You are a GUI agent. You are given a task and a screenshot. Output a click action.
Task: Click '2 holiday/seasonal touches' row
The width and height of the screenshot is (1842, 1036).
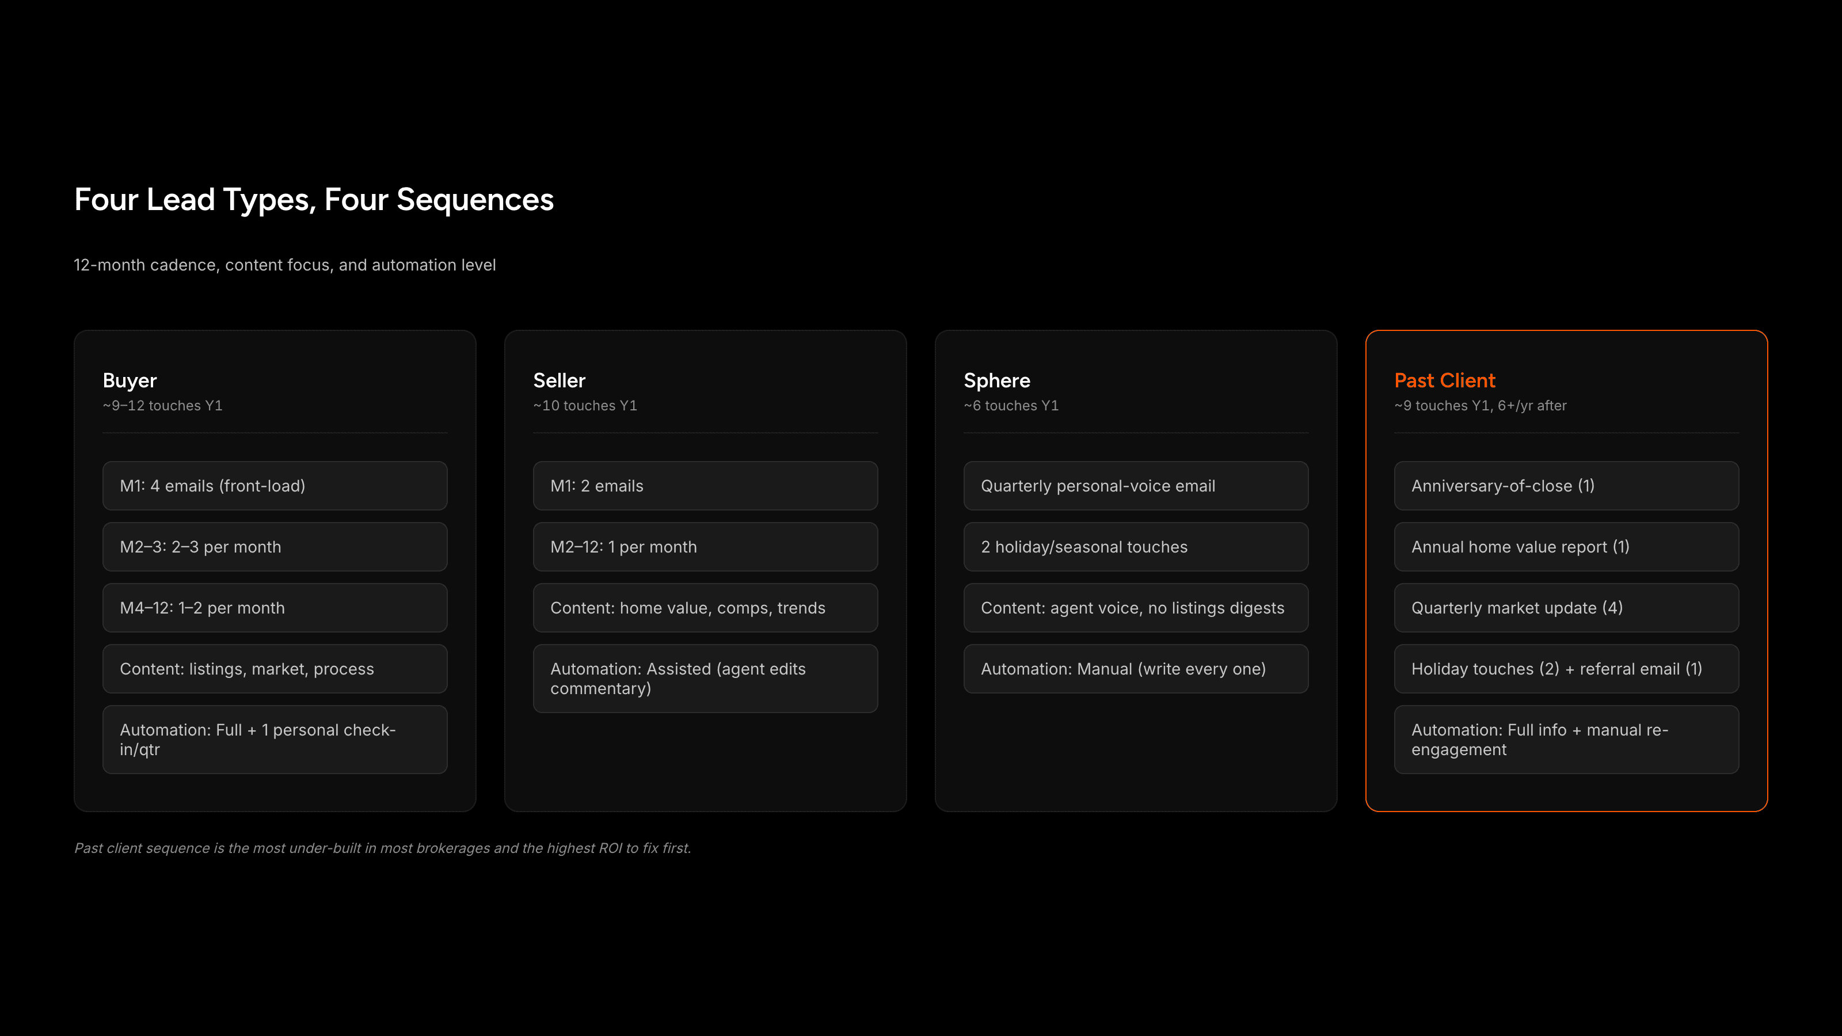(x=1136, y=547)
